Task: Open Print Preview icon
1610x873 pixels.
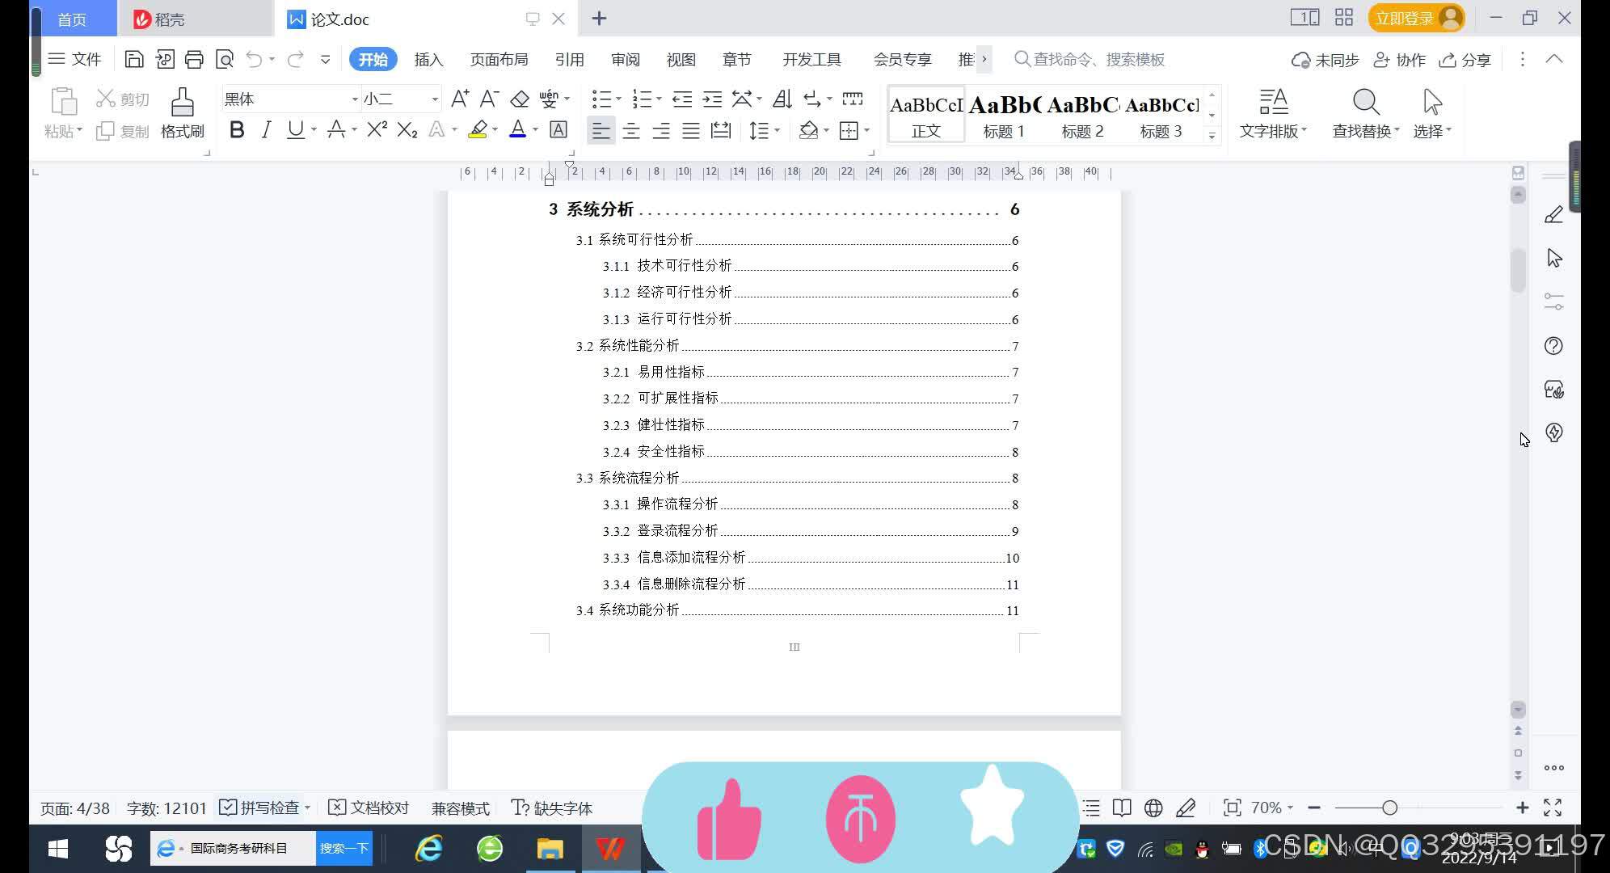Action: pos(225,59)
